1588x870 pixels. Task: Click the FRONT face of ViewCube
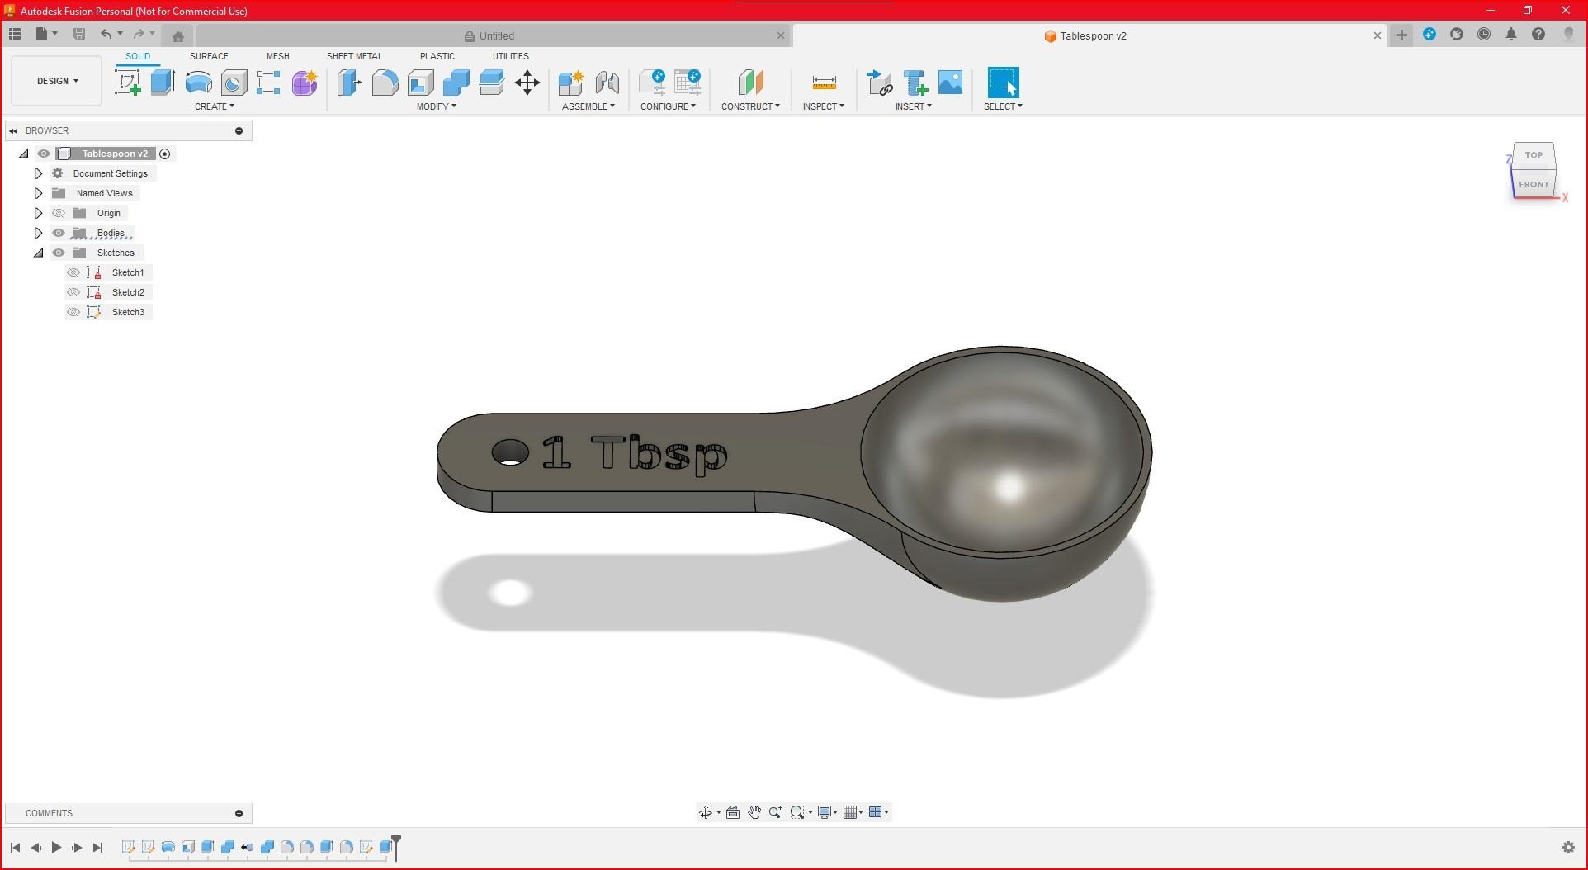pyautogui.click(x=1534, y=184)
